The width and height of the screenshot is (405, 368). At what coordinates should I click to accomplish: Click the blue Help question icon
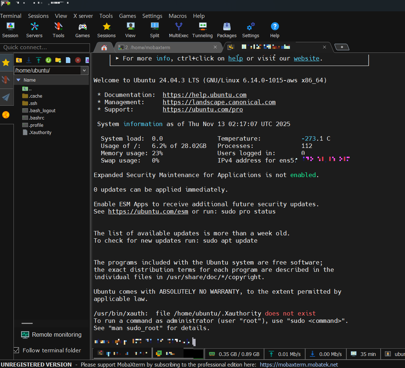click(x=275, y=26)
